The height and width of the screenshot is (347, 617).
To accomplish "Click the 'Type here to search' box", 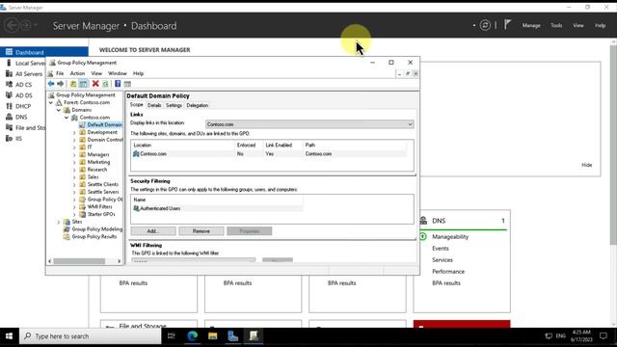I will point(90,336).
